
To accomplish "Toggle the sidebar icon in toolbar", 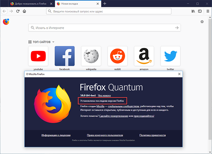I will click(x=200, y=11).
